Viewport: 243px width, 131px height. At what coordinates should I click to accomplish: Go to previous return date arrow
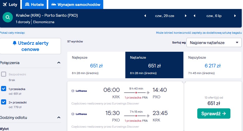point(194,16)
